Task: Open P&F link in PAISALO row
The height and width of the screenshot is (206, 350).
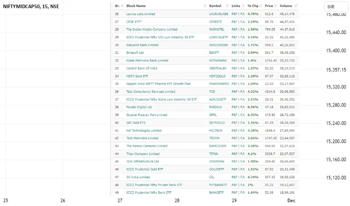Action: 234,107
